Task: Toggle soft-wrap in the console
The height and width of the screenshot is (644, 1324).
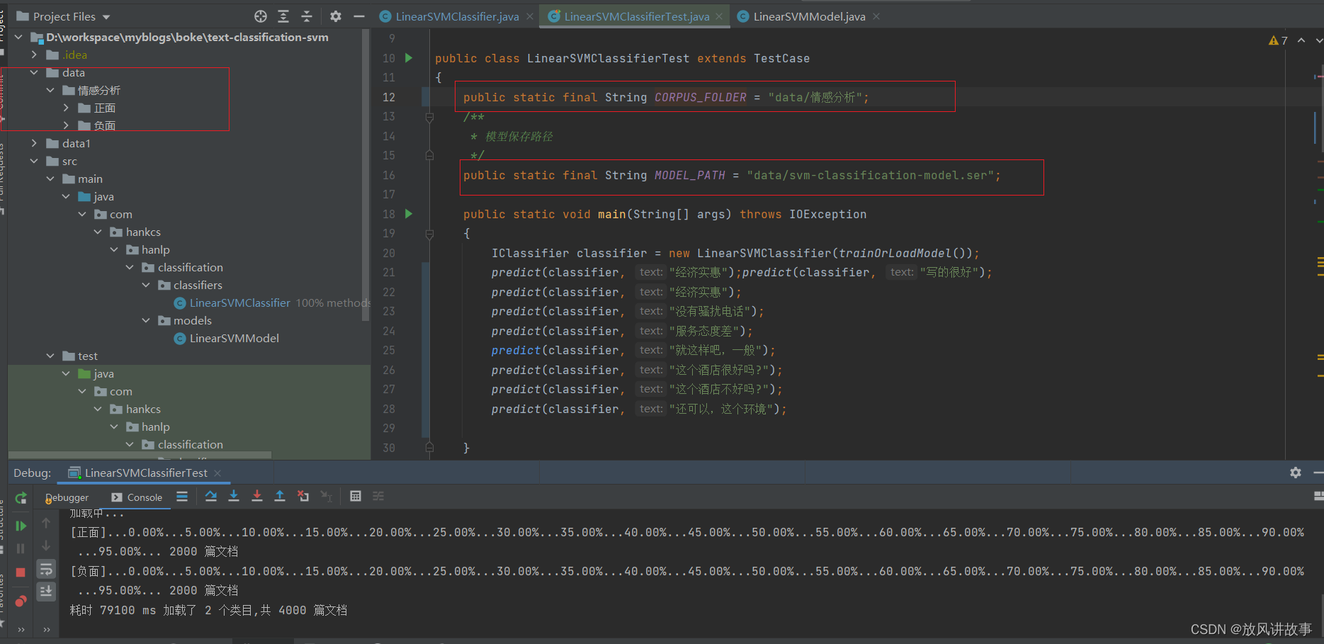Action: [46, 569]
